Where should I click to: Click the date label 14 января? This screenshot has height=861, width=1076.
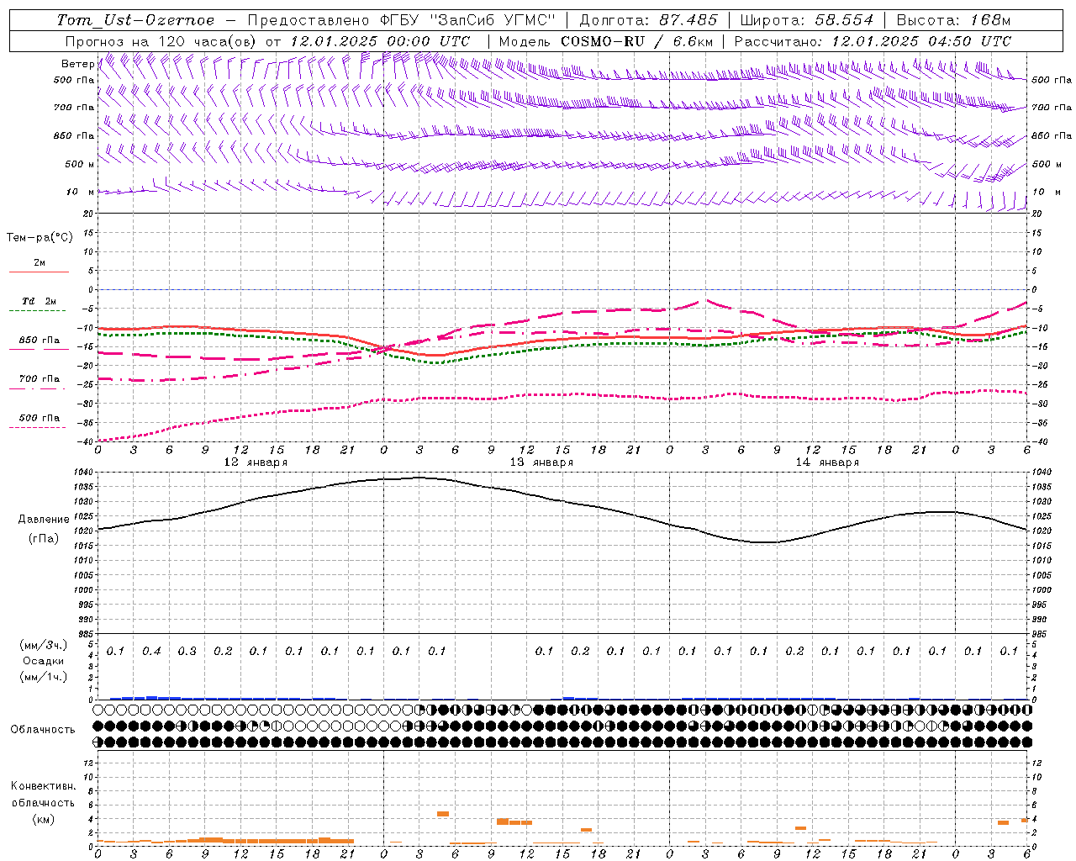click(827, 462)
